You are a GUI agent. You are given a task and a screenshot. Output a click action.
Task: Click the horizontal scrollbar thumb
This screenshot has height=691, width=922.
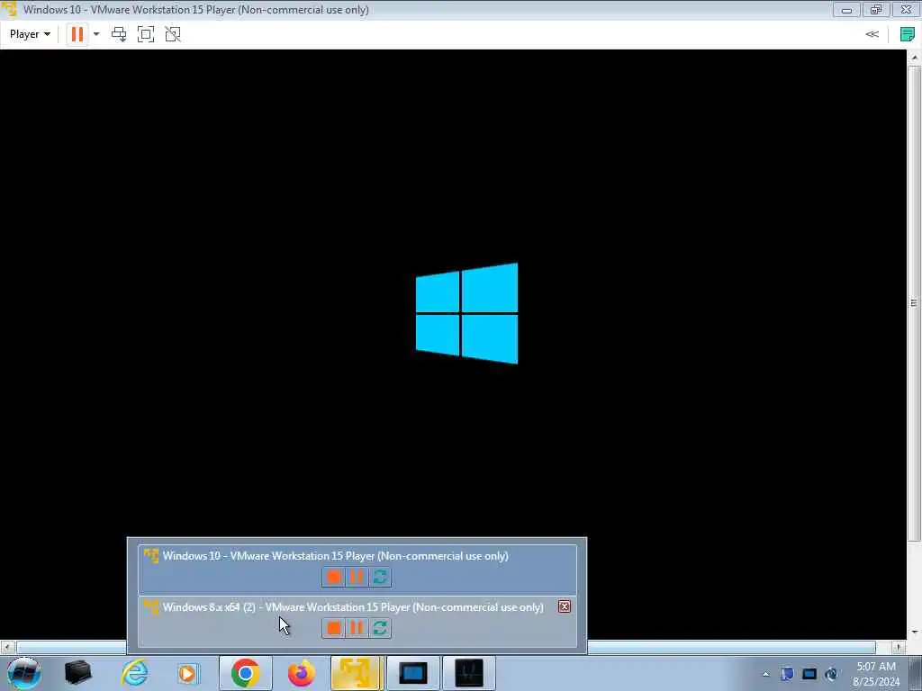click(x=447, y=647)
